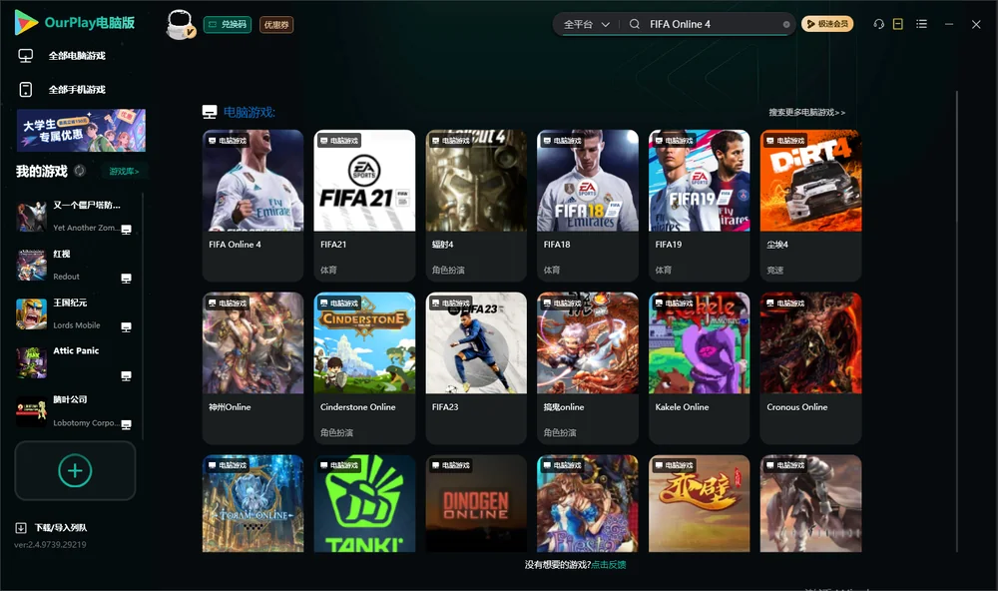The width and height of the screenshot is (998, 591).
Task: Click 角色扮演 label under Cinderstone Online
Action: click(x=336, y=433)
